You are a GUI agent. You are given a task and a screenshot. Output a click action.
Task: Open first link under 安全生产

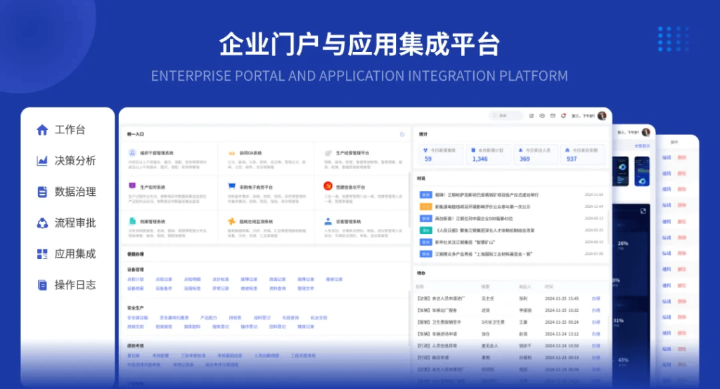pyautogui.click(x=138, y=318)
